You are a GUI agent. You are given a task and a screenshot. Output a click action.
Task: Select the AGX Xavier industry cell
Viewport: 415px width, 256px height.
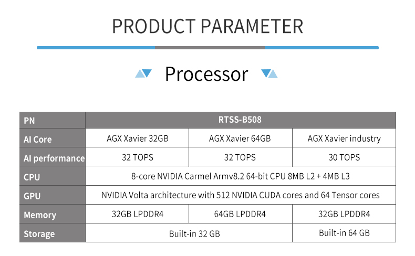pos(344,138)
